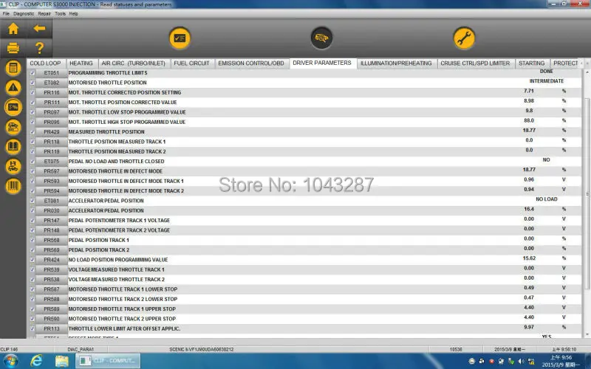Switch to the STARTING tab

531,63
